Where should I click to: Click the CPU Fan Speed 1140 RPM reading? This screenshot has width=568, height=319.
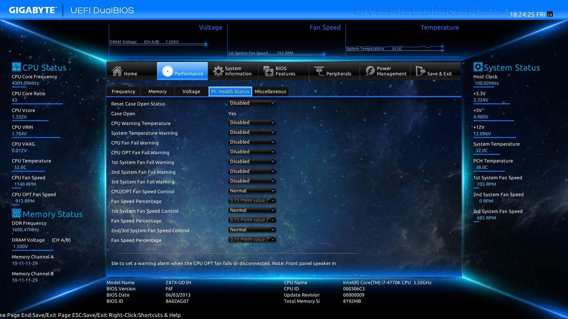coord(25,184)
